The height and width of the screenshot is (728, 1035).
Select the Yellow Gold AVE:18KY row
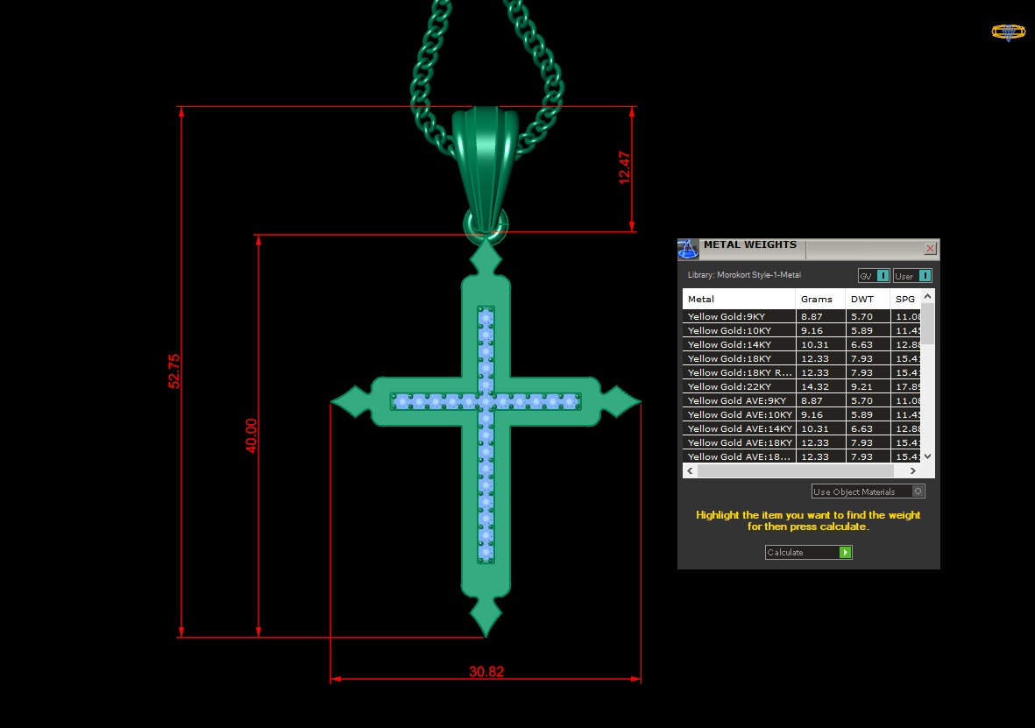pos(801,442)
